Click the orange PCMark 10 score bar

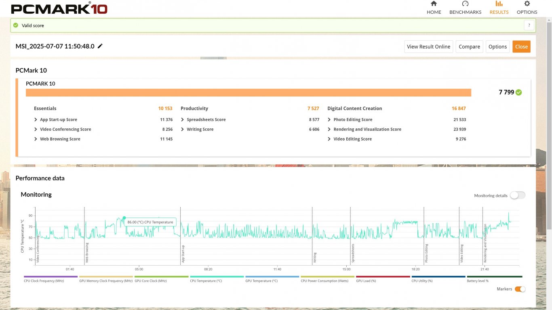click(x=249, y=92)
